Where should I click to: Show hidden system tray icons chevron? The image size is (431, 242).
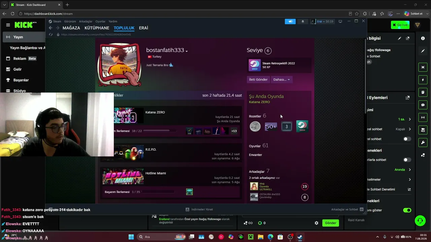tap(377, 237)
